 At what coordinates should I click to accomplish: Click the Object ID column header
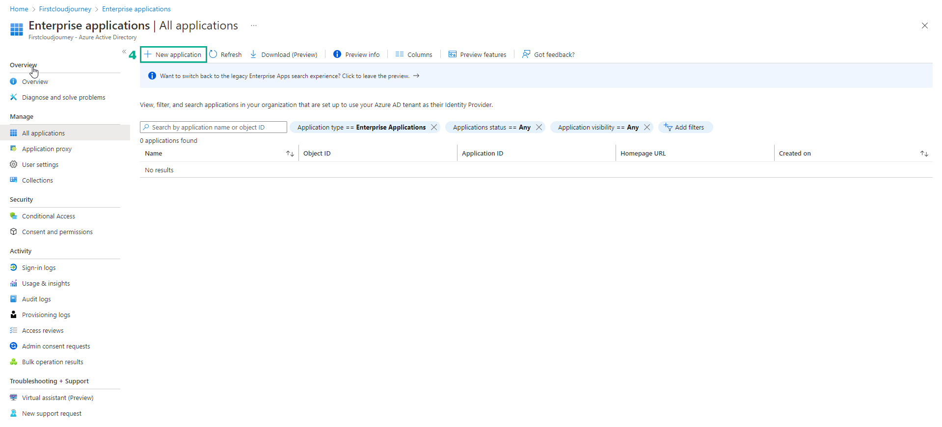[x=317, y=153]
